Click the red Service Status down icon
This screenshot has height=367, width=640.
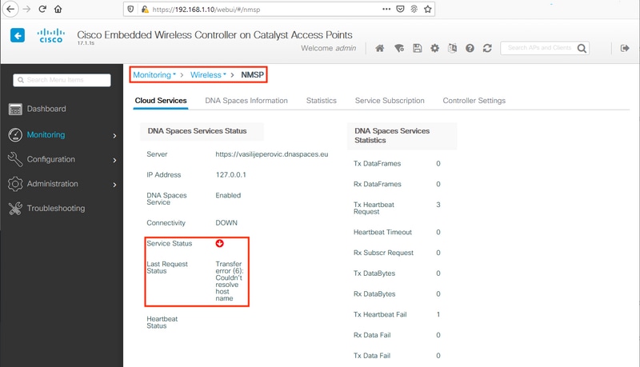(219, 243)
